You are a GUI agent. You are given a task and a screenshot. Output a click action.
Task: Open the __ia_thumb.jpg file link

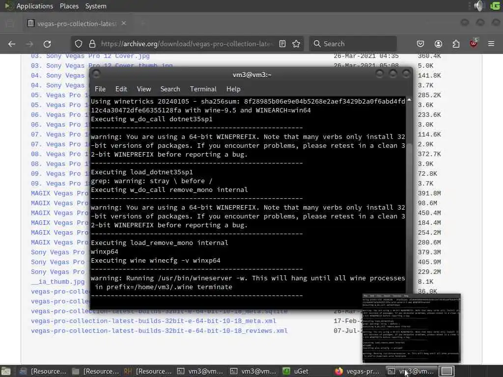point(58,282)
